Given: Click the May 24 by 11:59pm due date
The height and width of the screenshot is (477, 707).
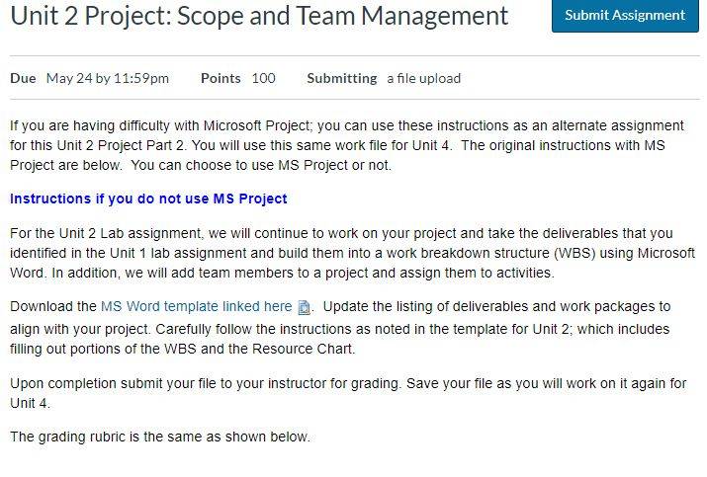Looking at the screenshot, I should (108, 78).
